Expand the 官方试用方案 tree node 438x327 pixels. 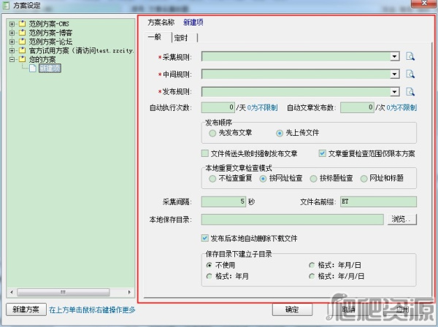click(12, 51)
